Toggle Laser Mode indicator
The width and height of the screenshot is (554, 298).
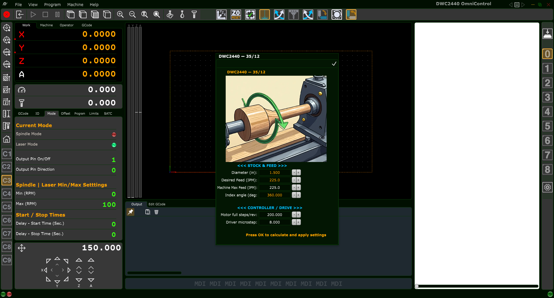click(x=114, y=145)
